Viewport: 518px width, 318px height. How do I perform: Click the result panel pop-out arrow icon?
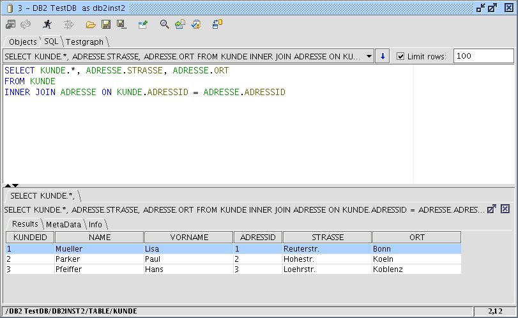(x=492, y=209)
